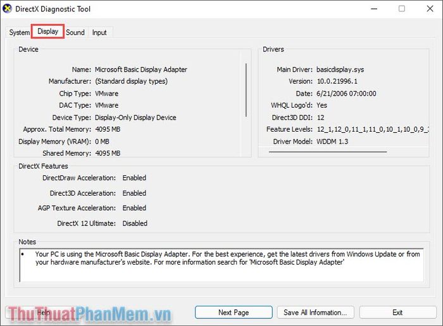Open the Sound tab

(x=75, y=32)
